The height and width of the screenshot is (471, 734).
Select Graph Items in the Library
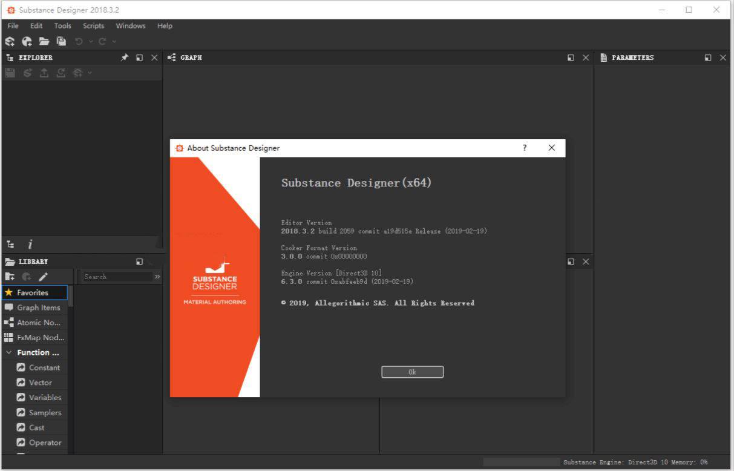[34, 308]
